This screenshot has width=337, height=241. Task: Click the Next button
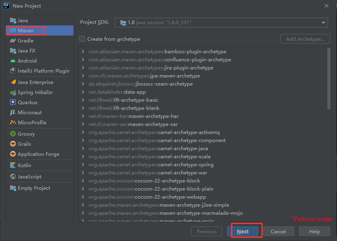coord(243,232)
